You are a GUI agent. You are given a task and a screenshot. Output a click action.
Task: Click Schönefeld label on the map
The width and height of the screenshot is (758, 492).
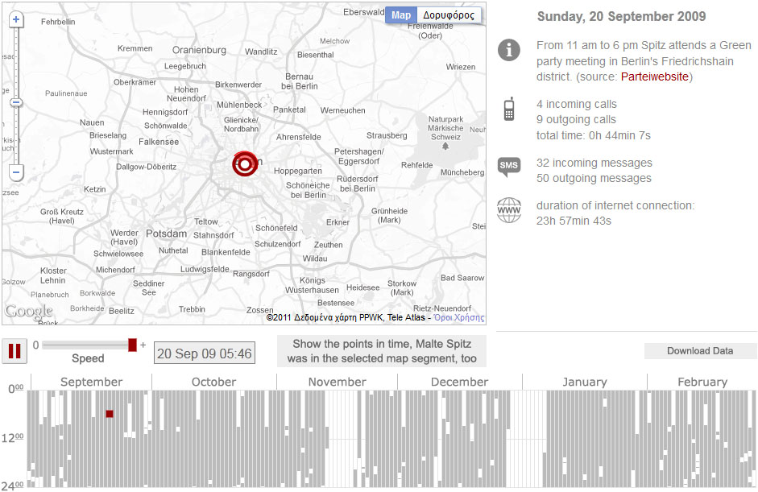[276, 228]
